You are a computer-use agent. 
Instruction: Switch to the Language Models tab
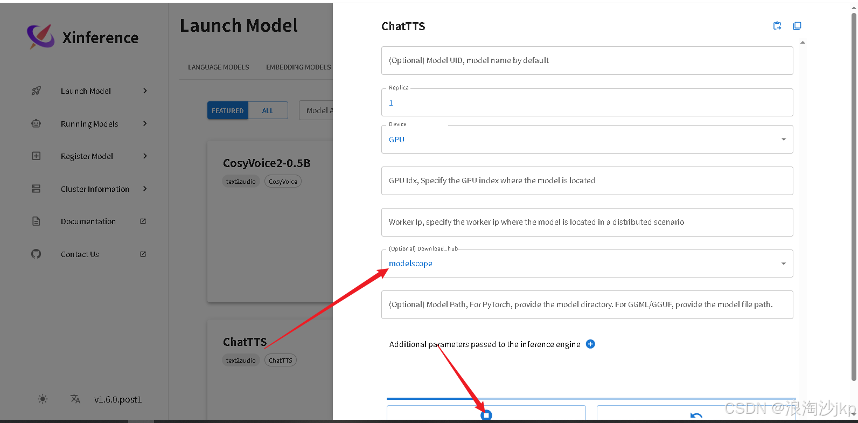click(219, 67)
